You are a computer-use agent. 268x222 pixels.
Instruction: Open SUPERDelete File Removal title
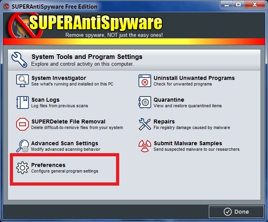pyautogui.click(x=68, y=121)
